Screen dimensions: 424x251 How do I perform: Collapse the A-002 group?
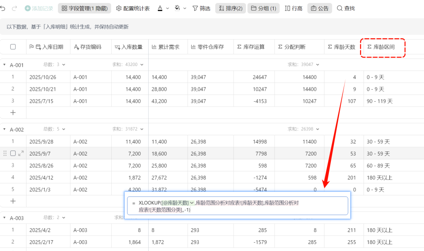(x=4, y=129)
